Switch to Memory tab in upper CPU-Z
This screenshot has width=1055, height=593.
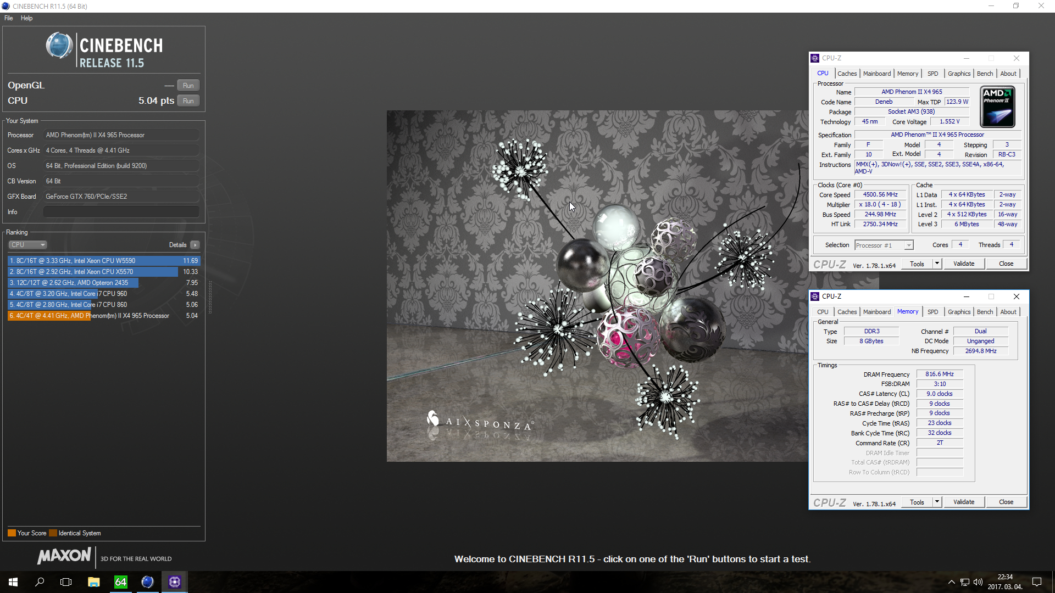[908, 74]
